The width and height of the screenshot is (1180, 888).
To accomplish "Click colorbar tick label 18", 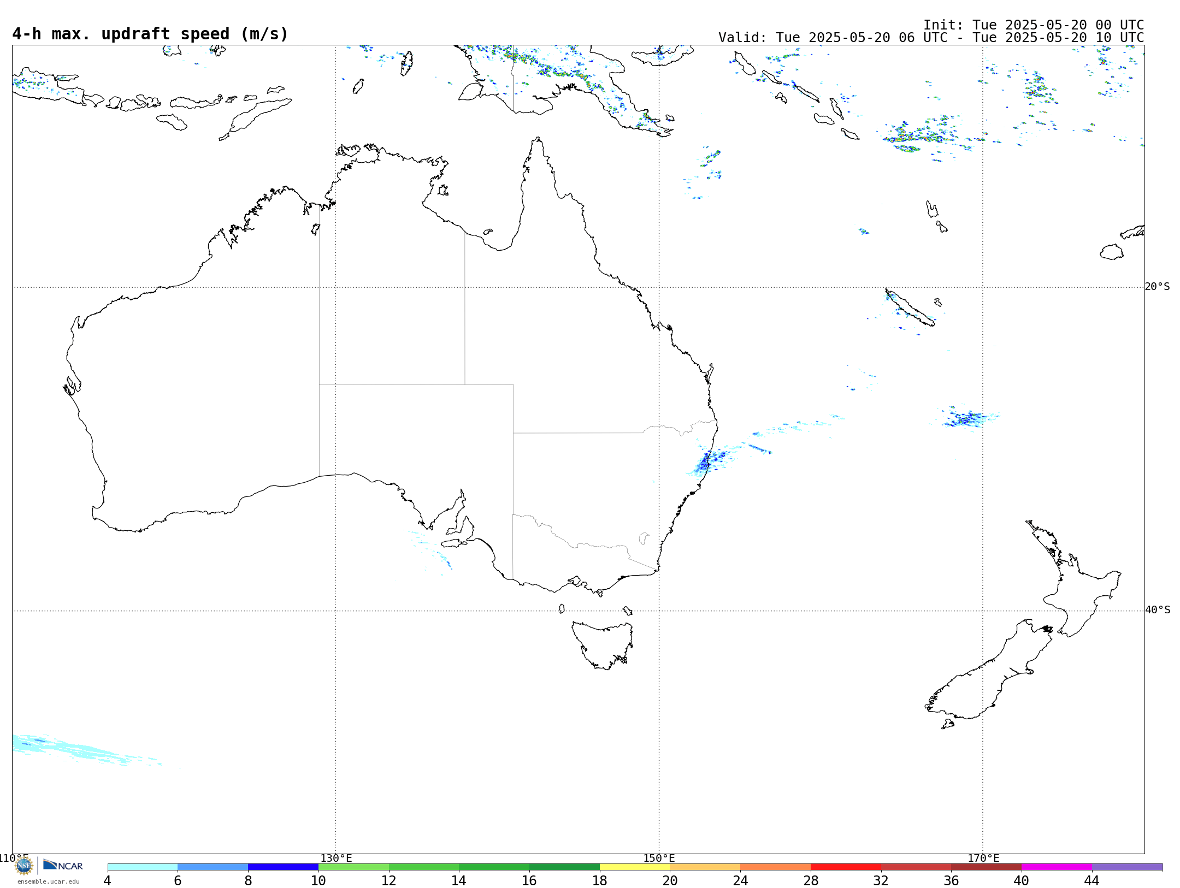I will coord(600,880).
